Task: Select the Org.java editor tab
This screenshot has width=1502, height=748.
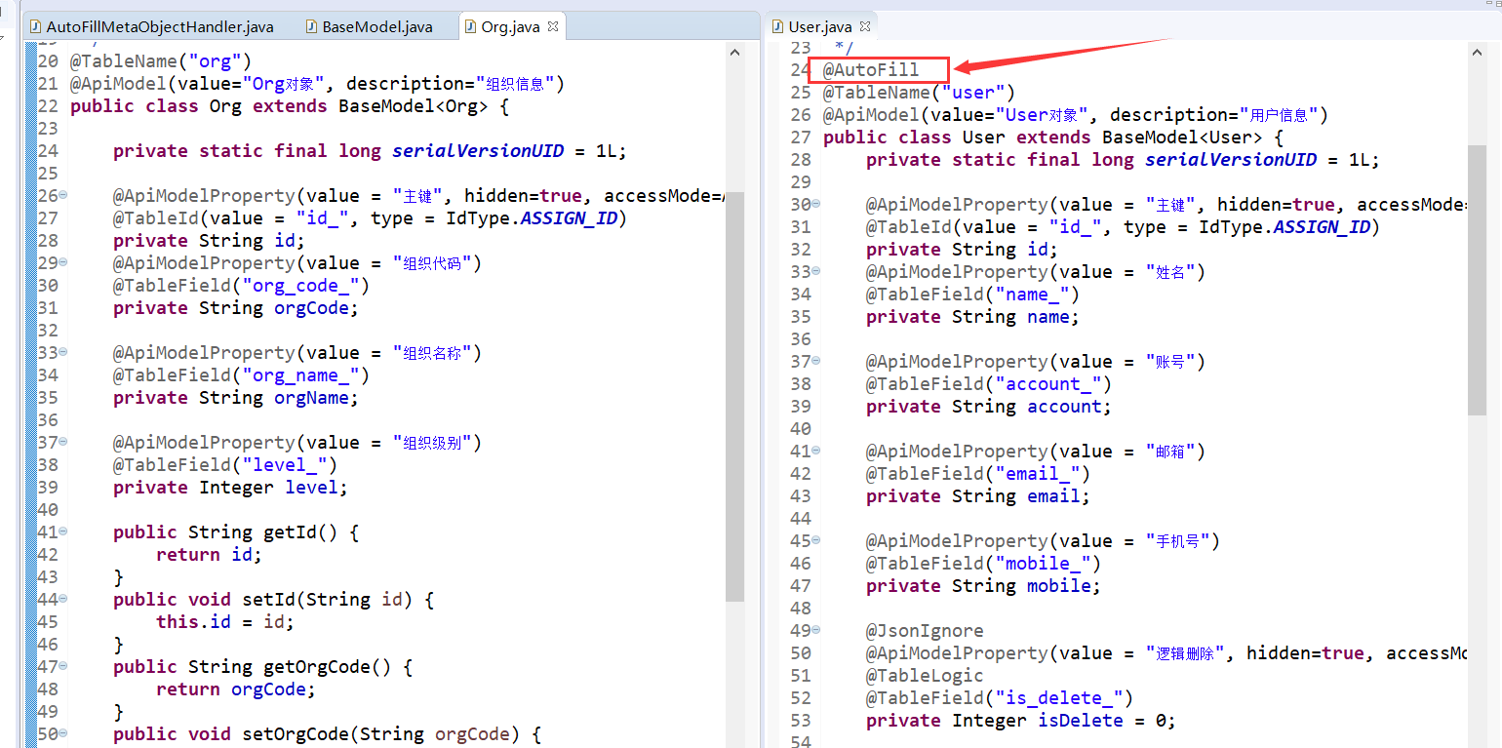Action: (x=509, y=26)
